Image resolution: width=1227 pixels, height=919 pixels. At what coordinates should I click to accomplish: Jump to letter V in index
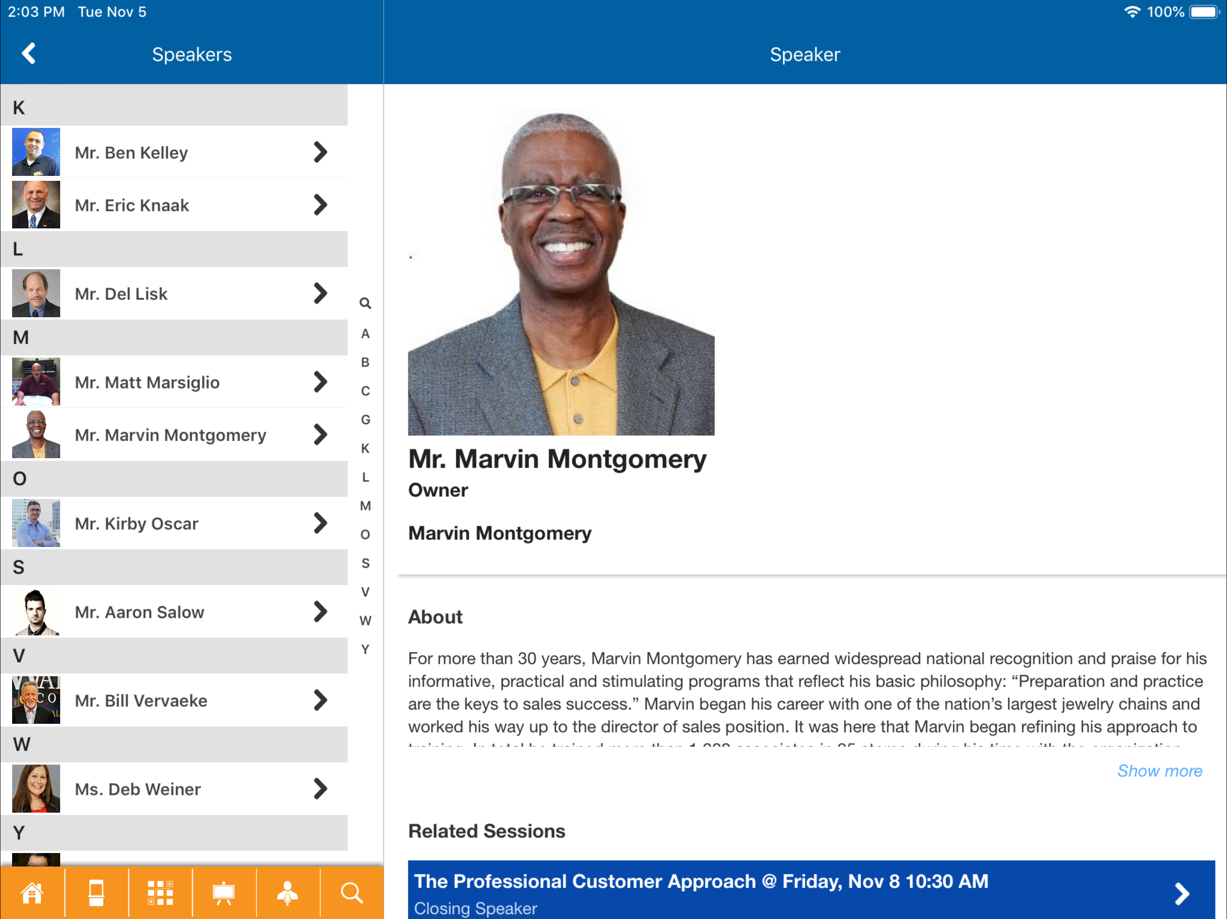point(365,591)
